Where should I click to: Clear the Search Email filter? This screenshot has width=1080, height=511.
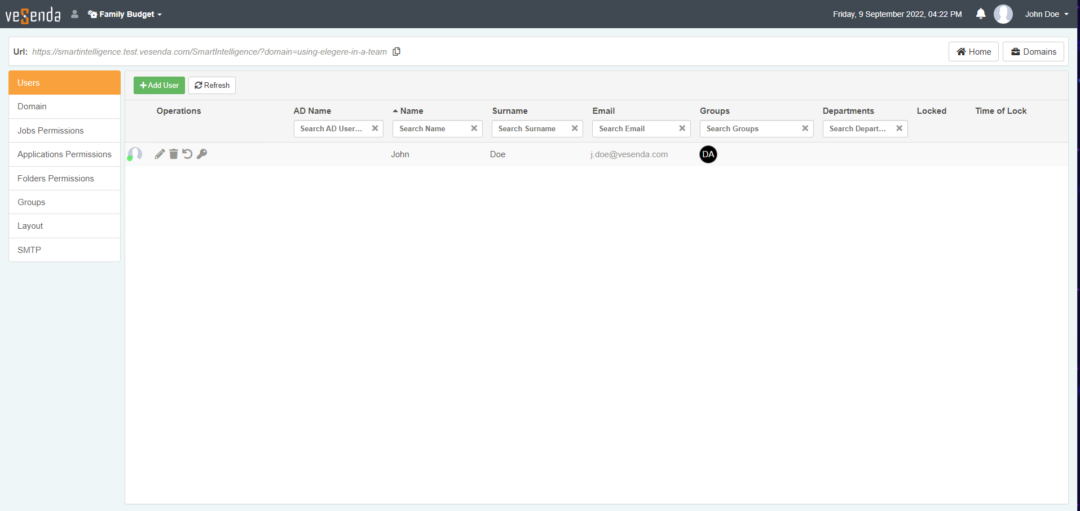(682, 128)
